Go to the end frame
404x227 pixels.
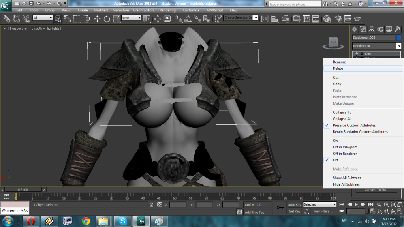371,204
